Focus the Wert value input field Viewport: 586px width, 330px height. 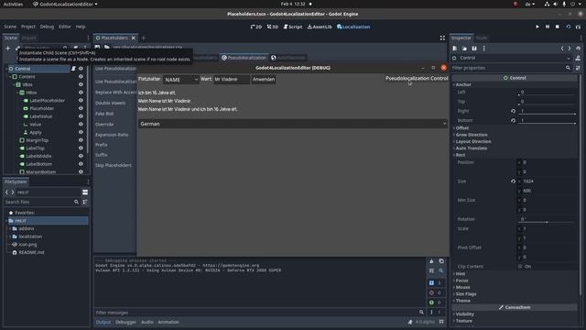pos(232,80)
